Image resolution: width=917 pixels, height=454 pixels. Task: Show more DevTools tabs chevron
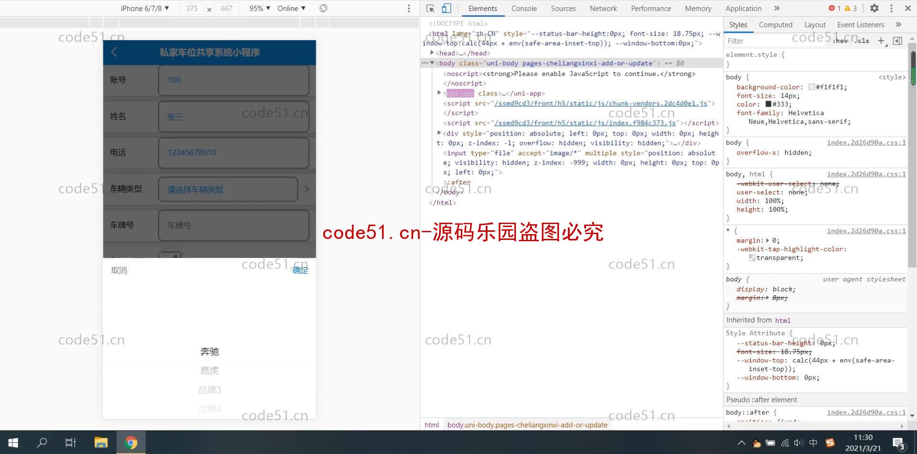coord(777,8)
